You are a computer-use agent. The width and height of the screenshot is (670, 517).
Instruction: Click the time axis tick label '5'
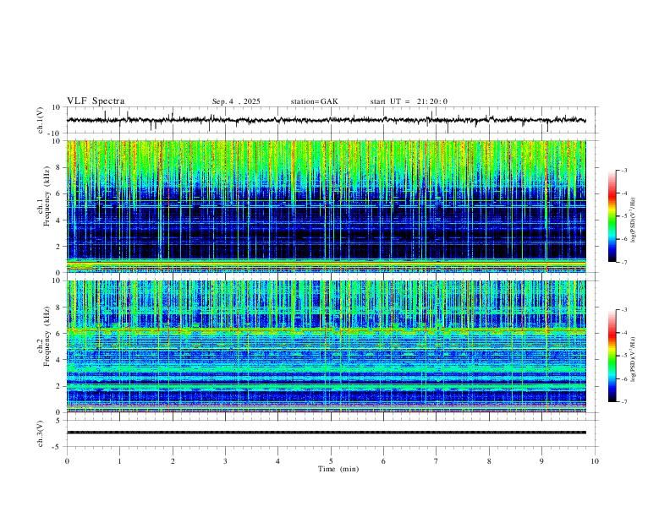click(331, 461)
